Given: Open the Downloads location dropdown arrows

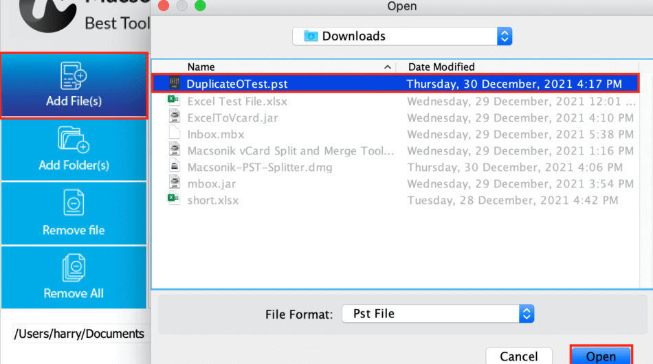Looking at the screenshot, I should click(x=505, y=36).
